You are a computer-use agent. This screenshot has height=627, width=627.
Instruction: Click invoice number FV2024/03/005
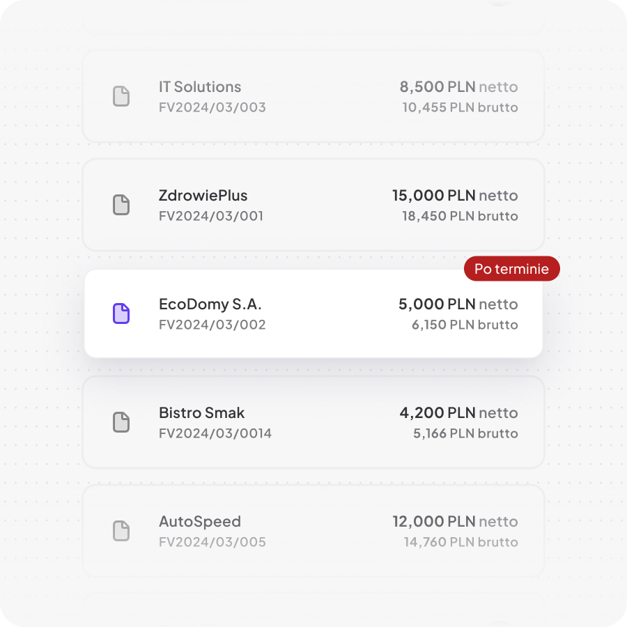[212, 543]
